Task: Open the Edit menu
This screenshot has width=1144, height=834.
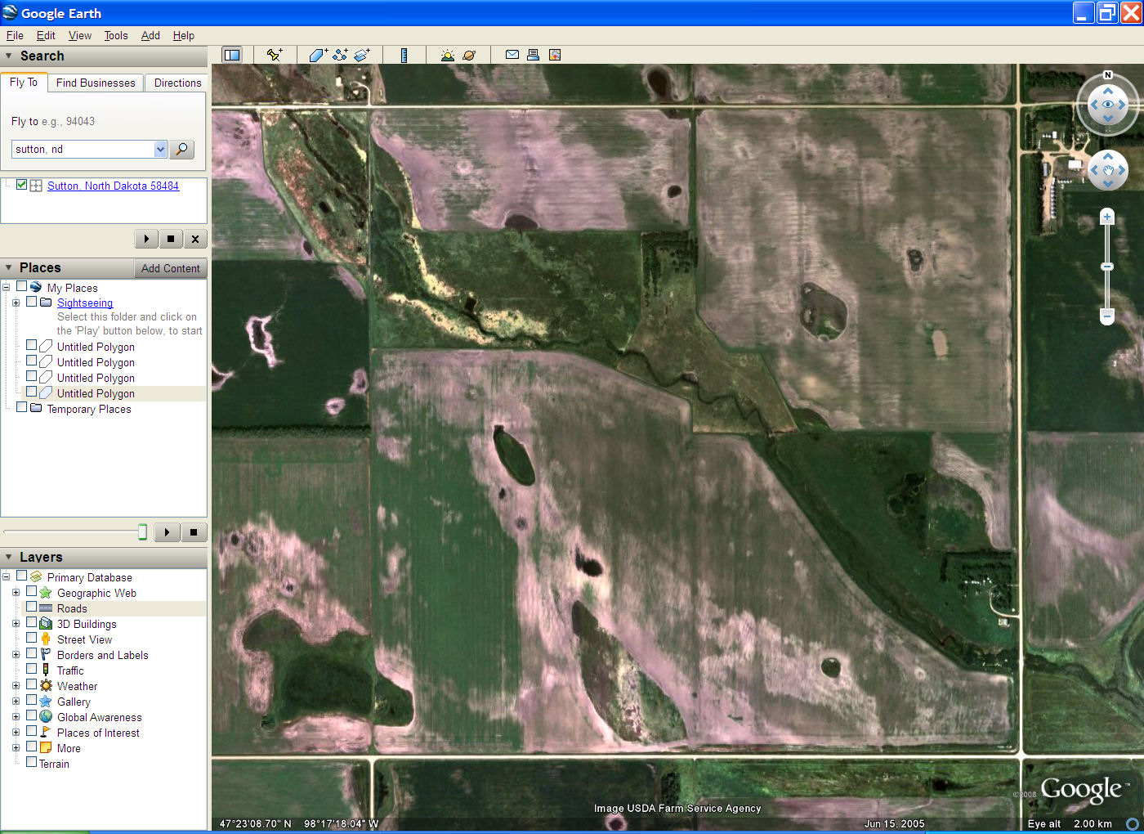Action: [x=46, y=35]
